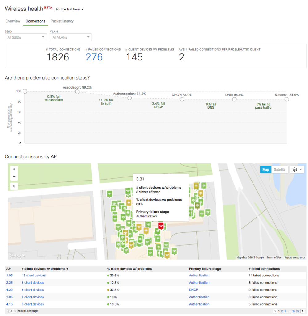Change the 'for the last hour' timespan
Image resolution: width=308 pixels, height=316 pixels.
pyautogui.click(x=70, y=9)
